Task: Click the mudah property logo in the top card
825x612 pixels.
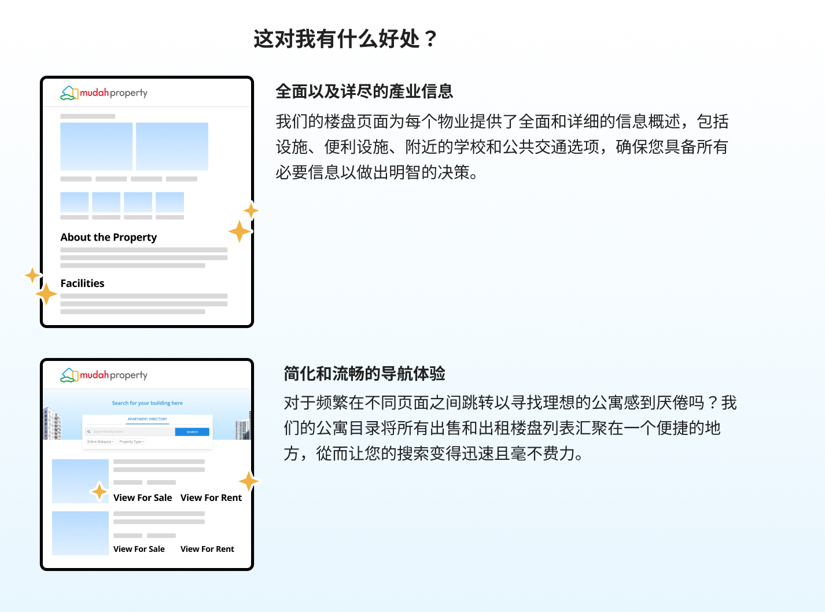Action: coord(104,93)
